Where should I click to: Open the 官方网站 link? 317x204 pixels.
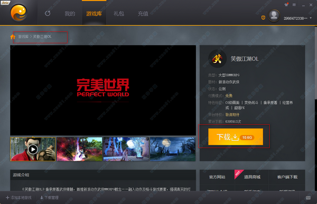click(217, 177)
